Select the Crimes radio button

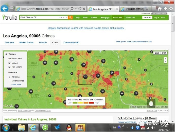pyautogui.click(x=6, y=54)
